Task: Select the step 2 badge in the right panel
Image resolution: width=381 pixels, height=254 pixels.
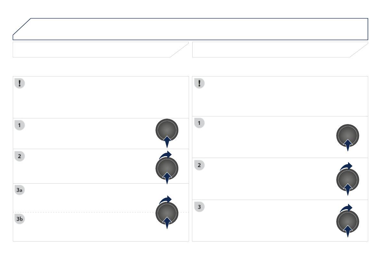Action: pyautogui.click(x=199, y=165)
